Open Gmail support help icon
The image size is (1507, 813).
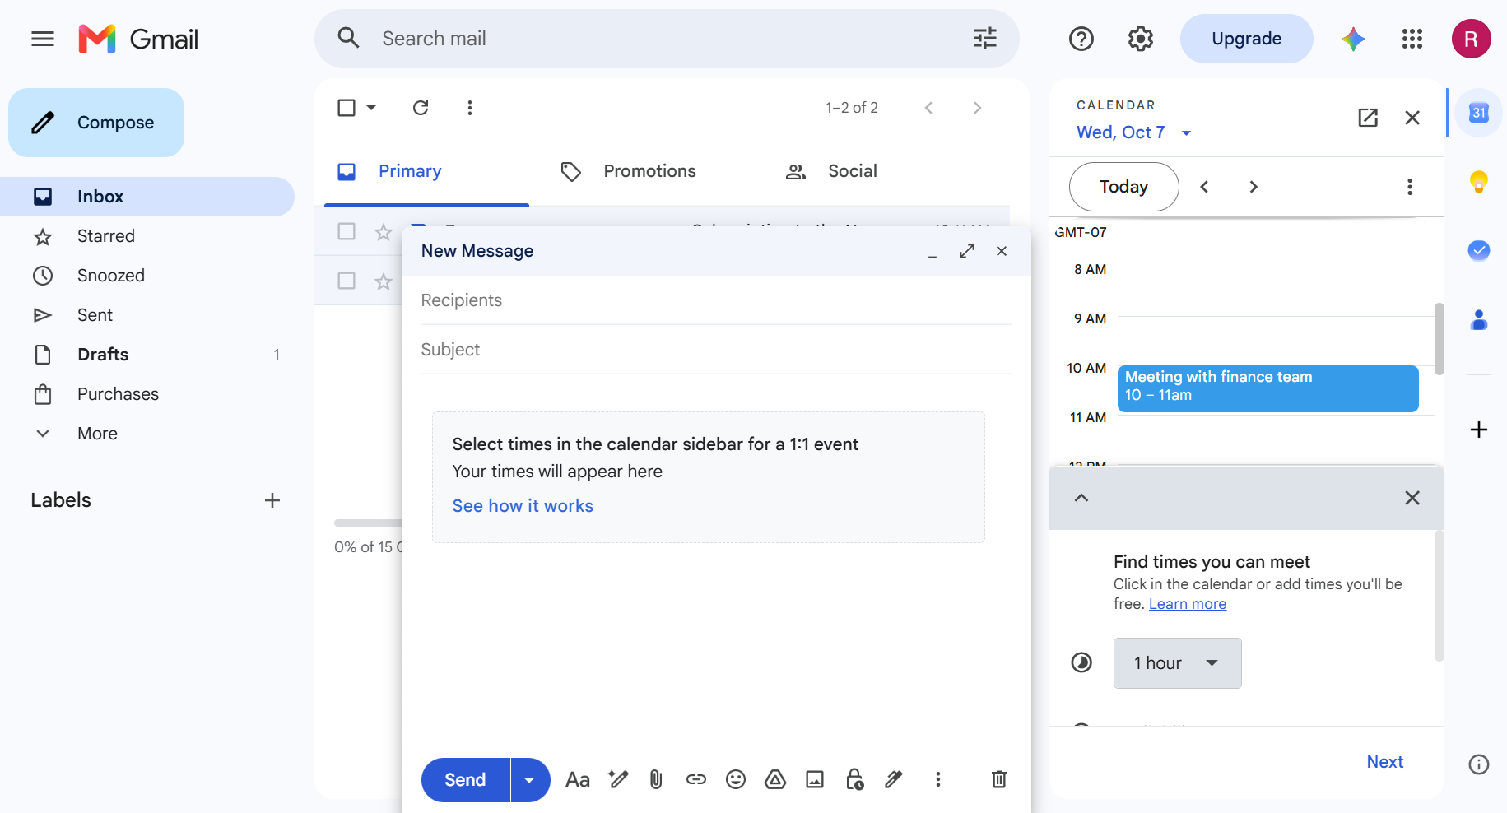click(1081, 39)
